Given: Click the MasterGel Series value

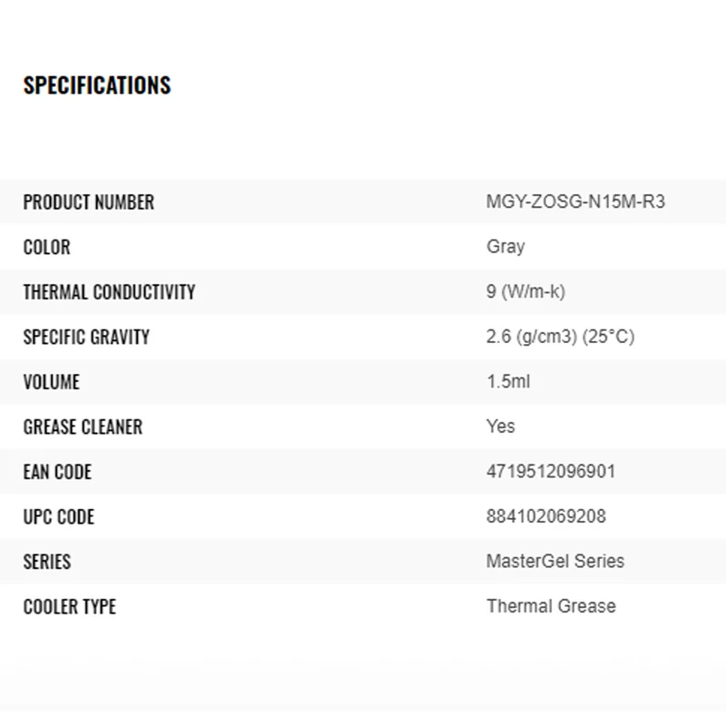Looking at the screenshot, I should click(x=555, y=561).
